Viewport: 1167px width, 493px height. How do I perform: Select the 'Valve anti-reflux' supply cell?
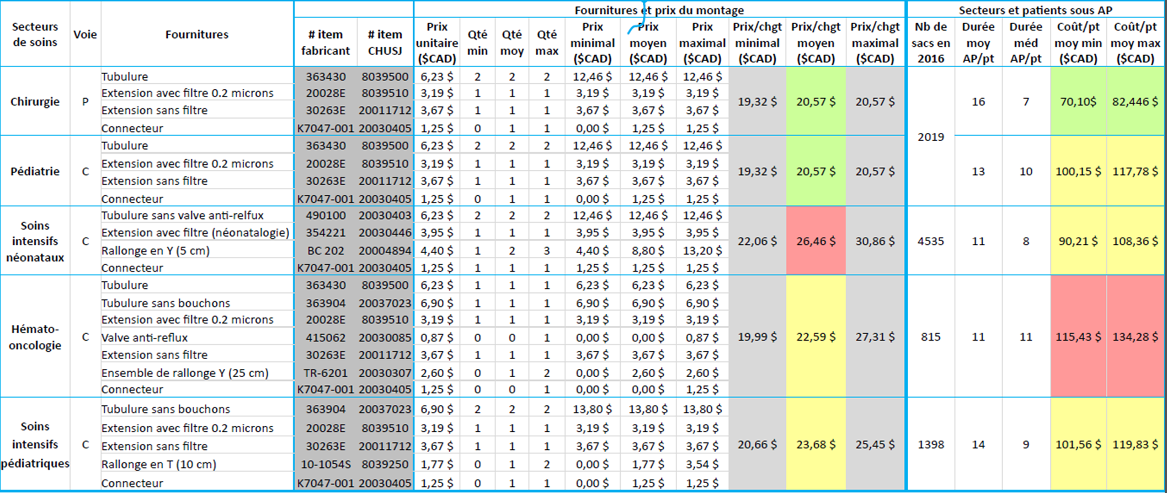(145, 337)
